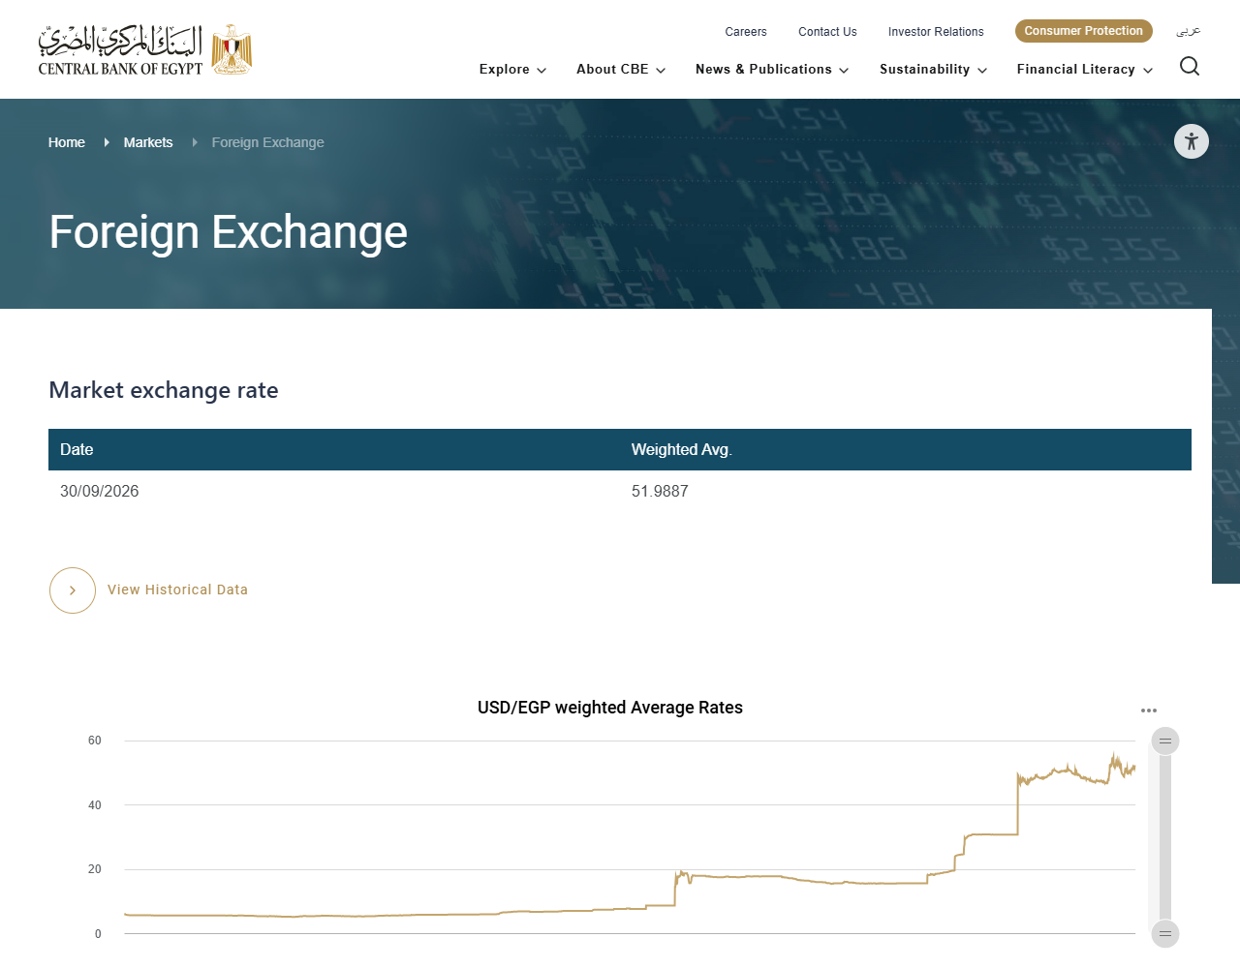The height and width of the screenshot is (968, 1240).
Task: Open the Contact Us link
Action: pos(827,32)
